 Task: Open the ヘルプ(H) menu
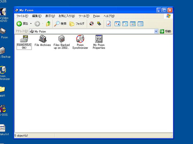109,16
